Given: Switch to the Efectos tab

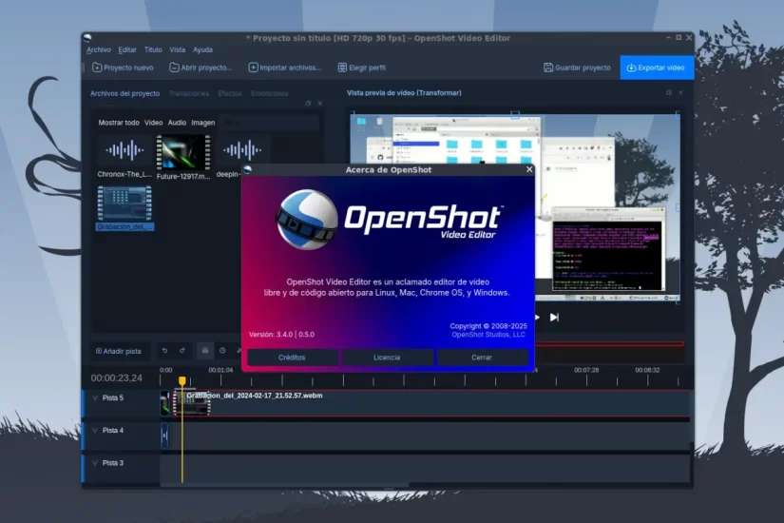Looking at the screenshot, I should tap(230, 93).
